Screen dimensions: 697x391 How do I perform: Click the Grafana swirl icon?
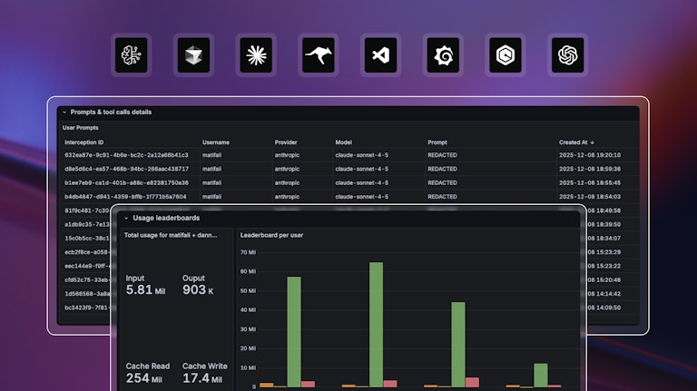pyautogui.click(x=443, y=55)
